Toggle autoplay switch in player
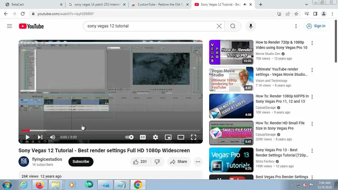The width and height of the screenshot is (338, 190). coord(129,137)
